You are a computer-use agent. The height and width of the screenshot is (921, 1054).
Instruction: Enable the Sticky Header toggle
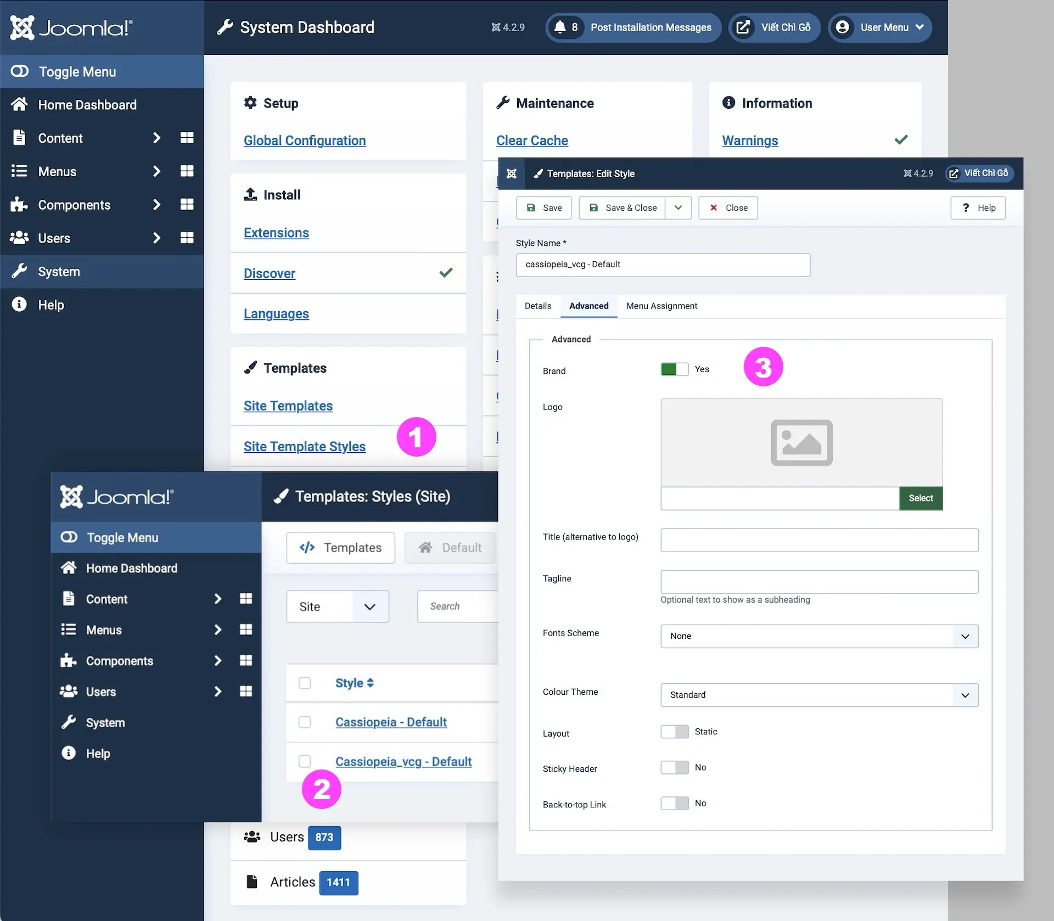[674, 767]
